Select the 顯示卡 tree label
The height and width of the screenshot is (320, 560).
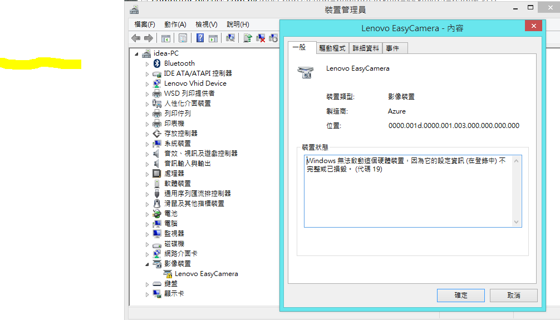[x=174, y=294]
